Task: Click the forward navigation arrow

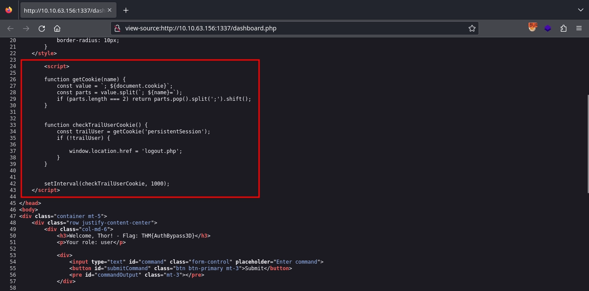Action: click(26, 29)
